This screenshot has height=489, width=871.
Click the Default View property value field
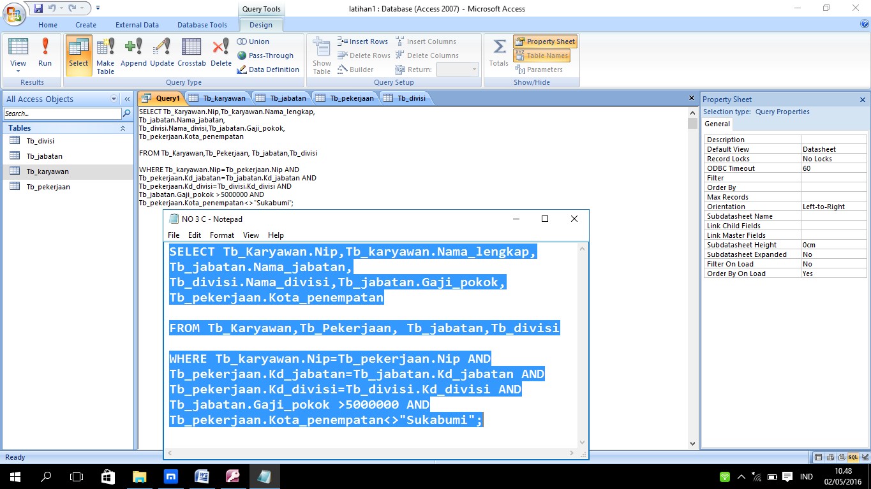pyautogui.click(x=834, y=149)
